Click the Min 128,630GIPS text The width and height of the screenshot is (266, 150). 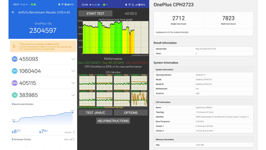(137, 63)
